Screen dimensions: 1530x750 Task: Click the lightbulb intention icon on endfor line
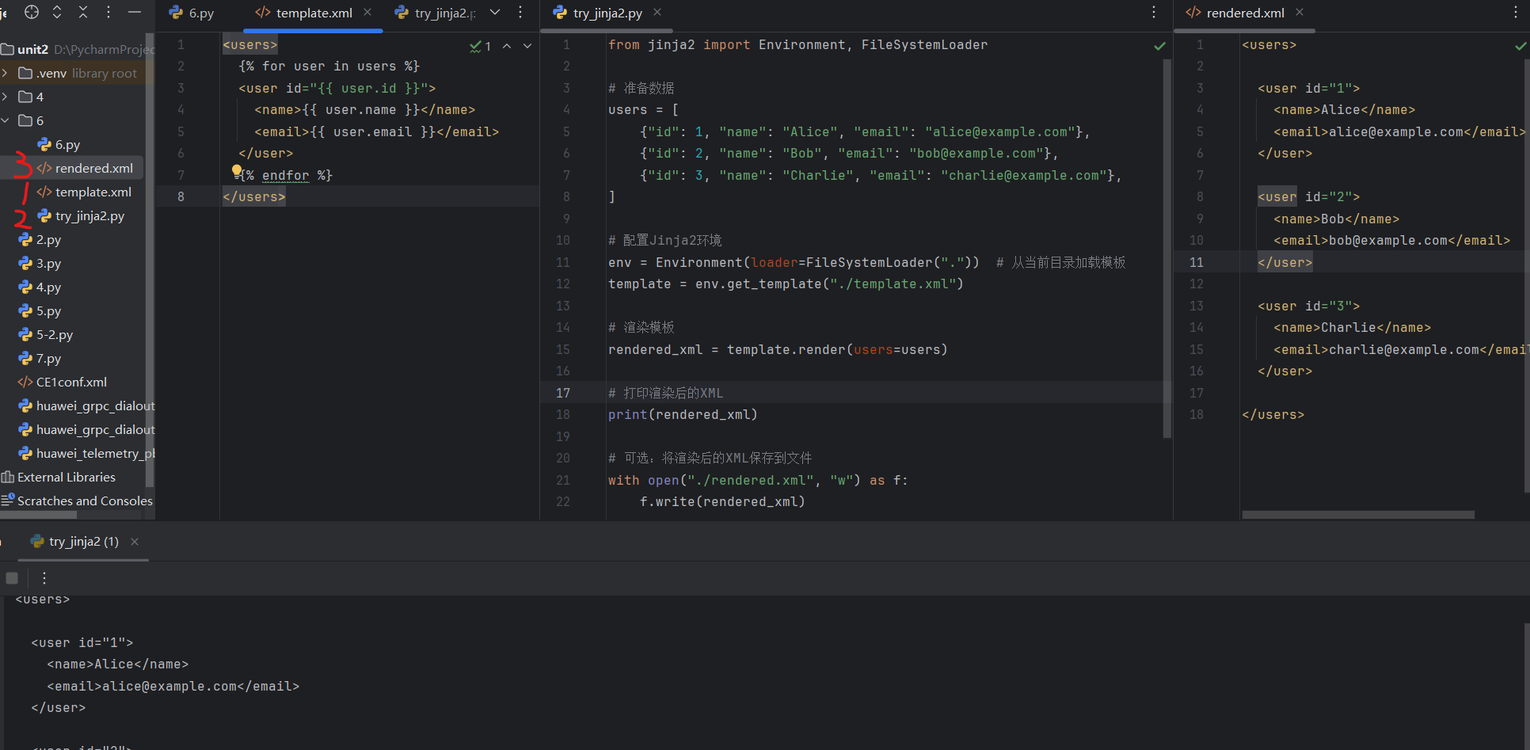(x=236, y=171)
